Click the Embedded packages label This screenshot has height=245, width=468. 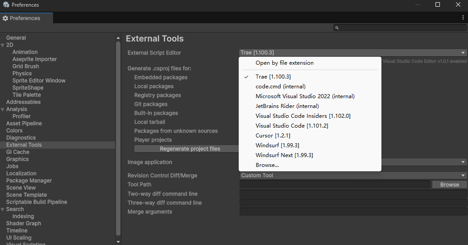[161, 78]
